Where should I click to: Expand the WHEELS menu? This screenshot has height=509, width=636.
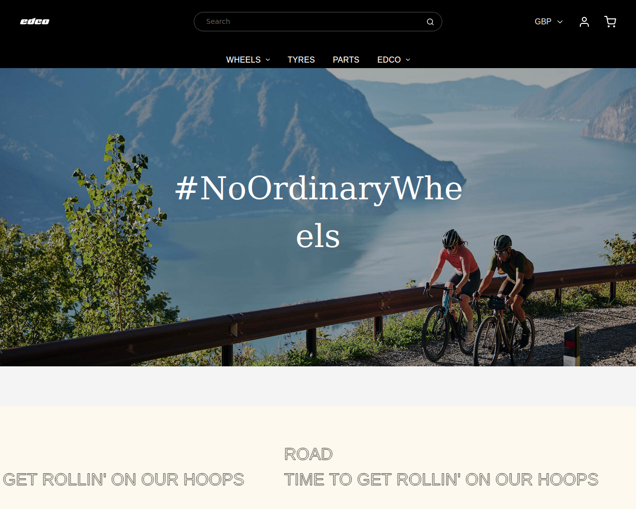(248, 60)
